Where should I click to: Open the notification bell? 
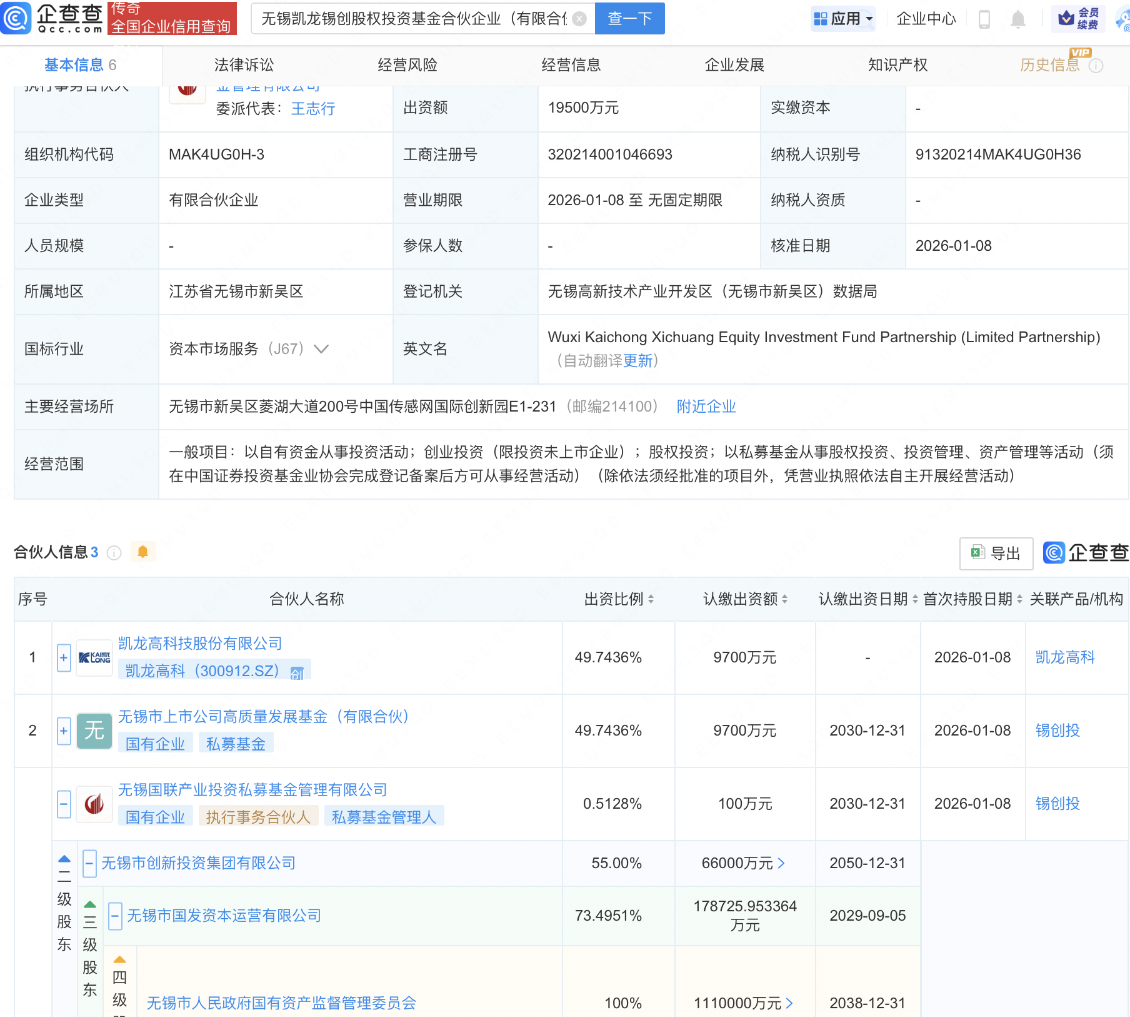click(1017, 19)
